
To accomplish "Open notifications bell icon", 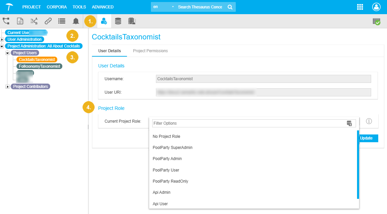I will (x=76, y=21).
